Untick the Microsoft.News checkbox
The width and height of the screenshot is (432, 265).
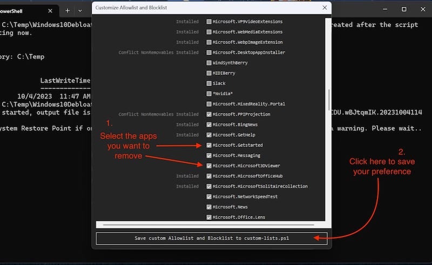[x=209, y=207]
